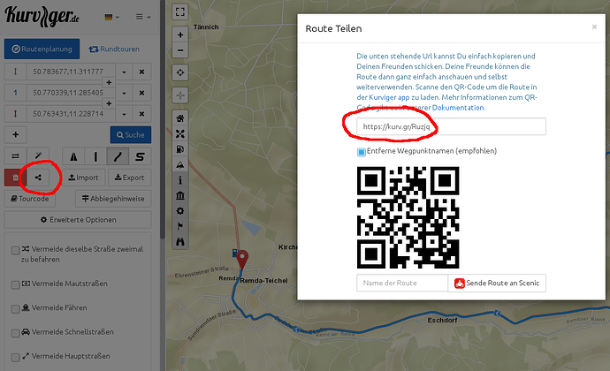610x371 pixels.
Task: Delete route with red trash button
Action: click(x=15, y=178)
